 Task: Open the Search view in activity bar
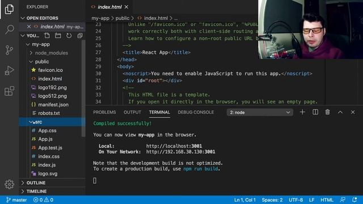click(x=9, y=29)
